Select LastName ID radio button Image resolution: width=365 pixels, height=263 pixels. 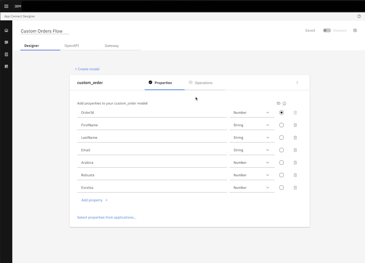pos(282,138)
